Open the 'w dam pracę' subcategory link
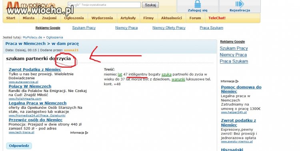The height and width of the screenshot is (151, 300). tap(65, 44)
